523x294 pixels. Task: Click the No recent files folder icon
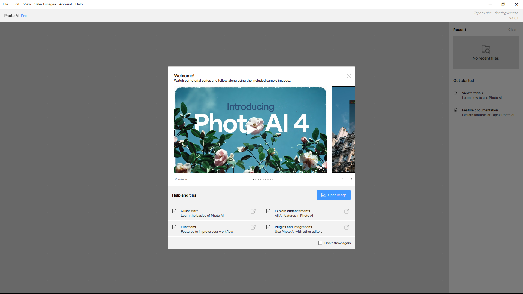[486, 49]
